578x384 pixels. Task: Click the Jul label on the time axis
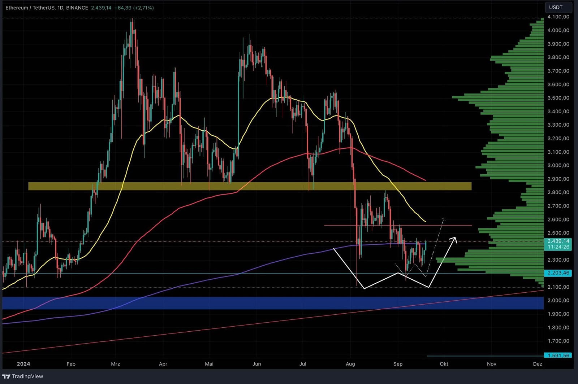(x=303, y=364)
